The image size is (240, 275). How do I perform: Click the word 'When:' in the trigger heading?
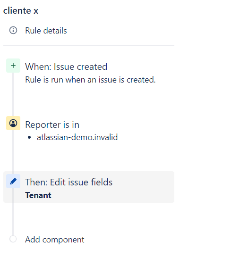click(38, 67)
